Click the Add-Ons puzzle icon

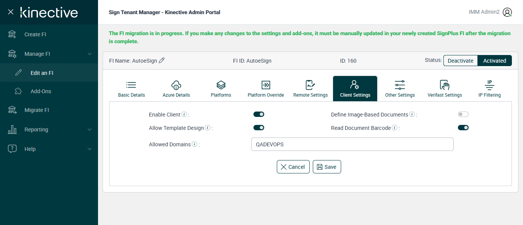[18, 91]
